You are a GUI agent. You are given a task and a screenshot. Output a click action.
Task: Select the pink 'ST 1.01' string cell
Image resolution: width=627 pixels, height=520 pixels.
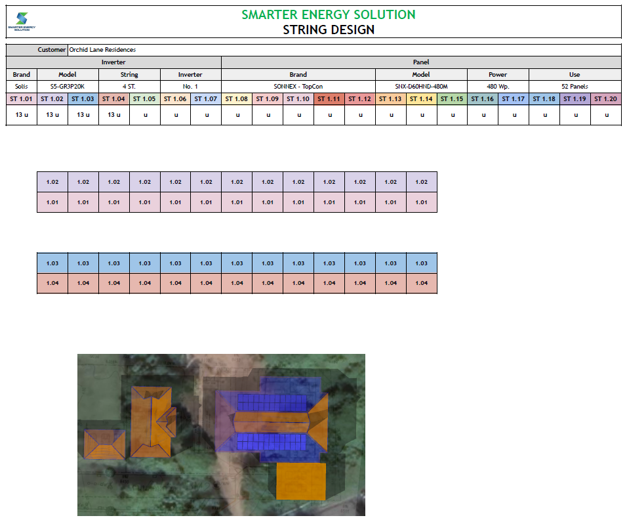coord(22,99)
